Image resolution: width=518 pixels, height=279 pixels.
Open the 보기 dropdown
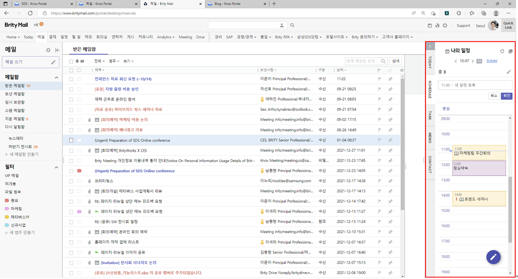(128, 61)
